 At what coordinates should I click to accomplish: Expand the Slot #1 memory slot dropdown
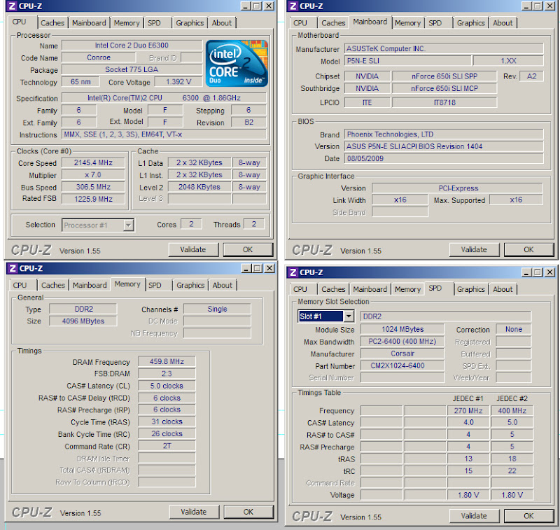(349, 316)
